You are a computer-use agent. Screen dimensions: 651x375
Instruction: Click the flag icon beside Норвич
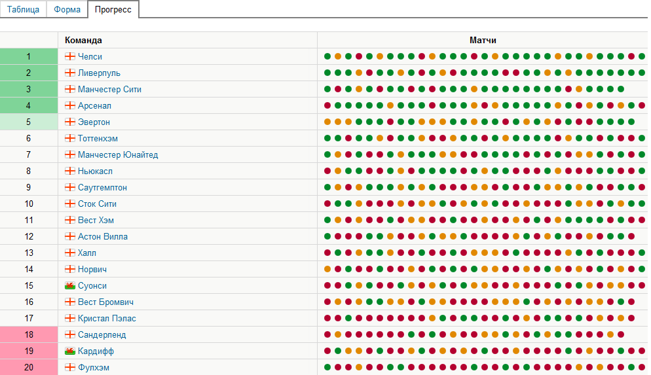70,269
